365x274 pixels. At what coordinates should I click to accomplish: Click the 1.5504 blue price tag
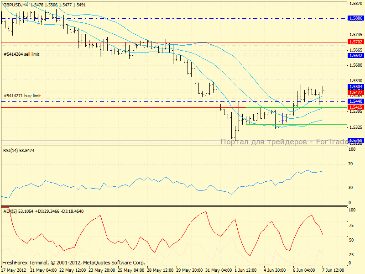click(x=355, y=86)
